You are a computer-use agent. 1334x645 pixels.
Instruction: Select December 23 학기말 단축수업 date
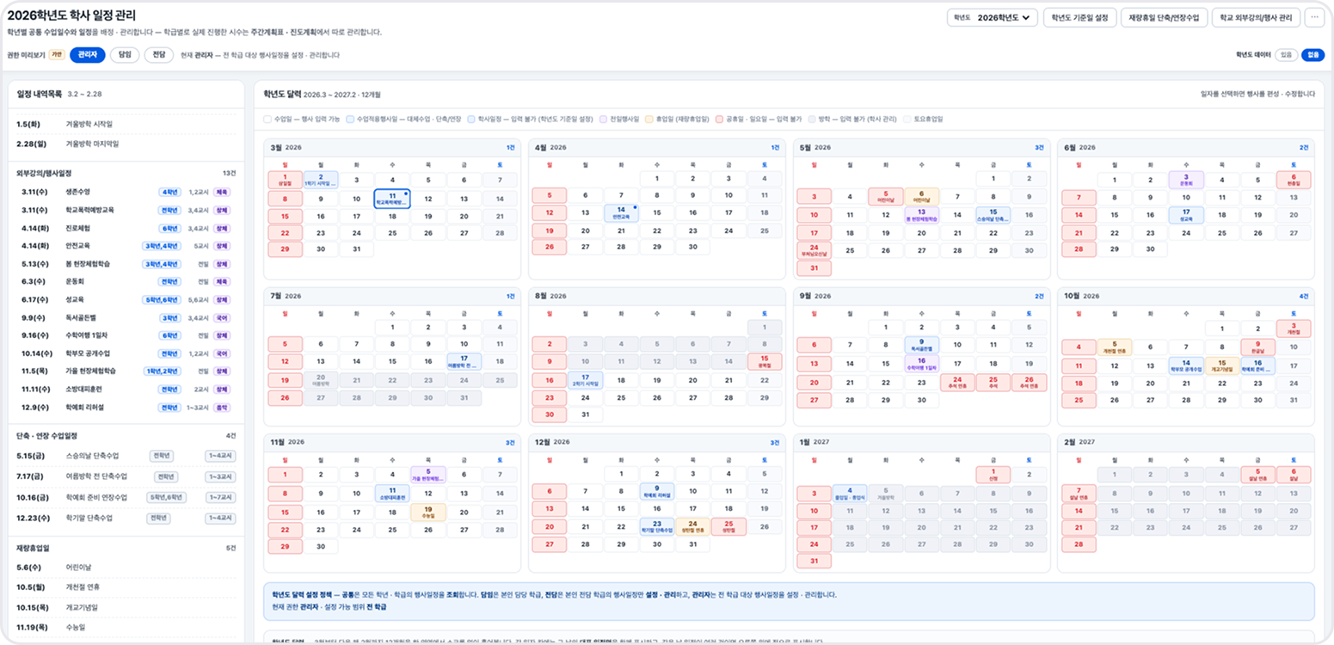point(656,526)
